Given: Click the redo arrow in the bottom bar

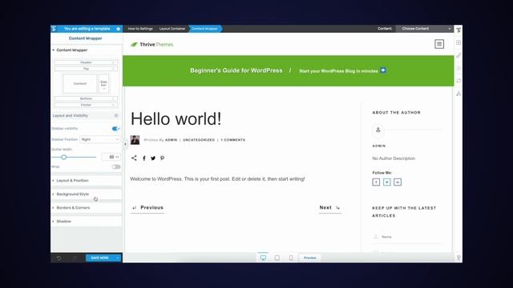Looking at the screenshot, I should (x=75, y=258).
